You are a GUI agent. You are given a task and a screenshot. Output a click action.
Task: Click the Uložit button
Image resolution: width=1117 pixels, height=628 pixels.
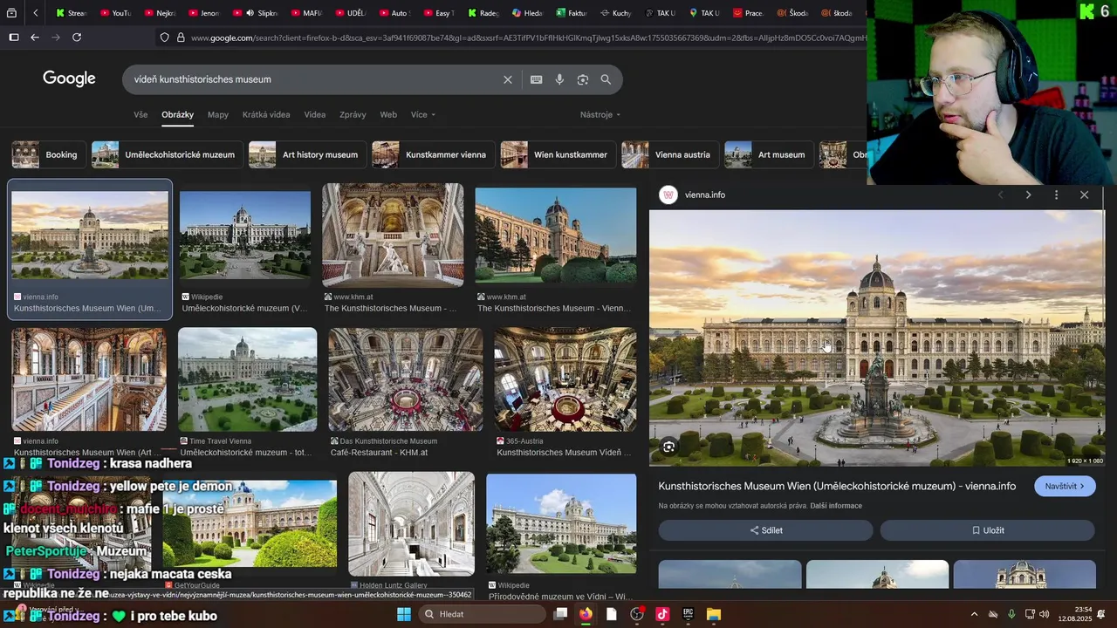click(x=987, y=530)
